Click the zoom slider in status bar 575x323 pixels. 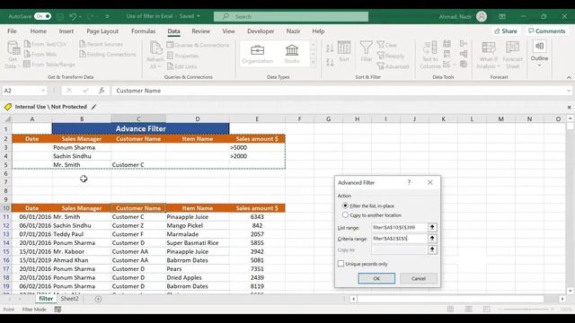point(526,310)
